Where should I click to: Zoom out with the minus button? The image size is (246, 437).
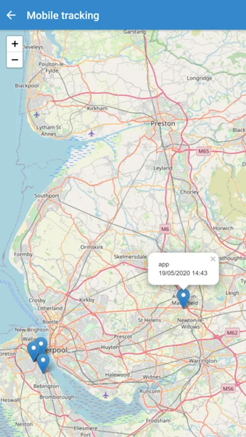point(15,60)
